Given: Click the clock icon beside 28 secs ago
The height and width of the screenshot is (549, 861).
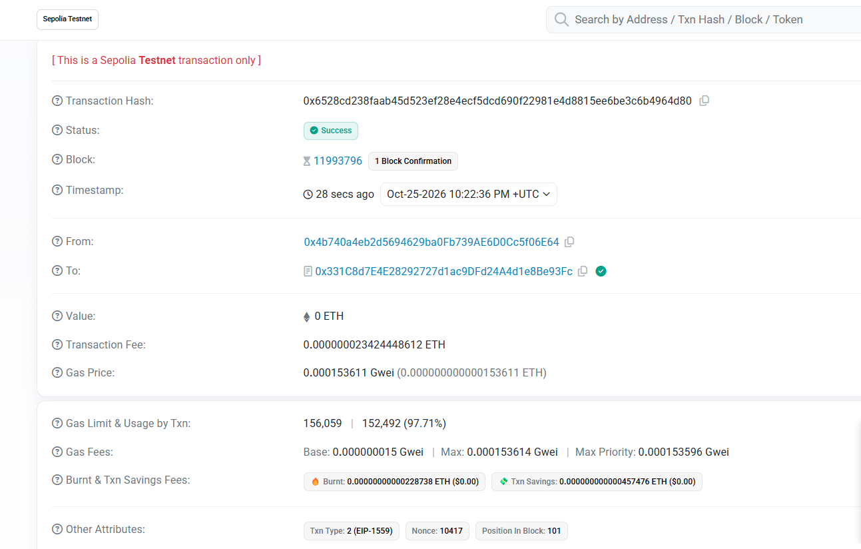Looking at the screenshot, I should point(308,195).
